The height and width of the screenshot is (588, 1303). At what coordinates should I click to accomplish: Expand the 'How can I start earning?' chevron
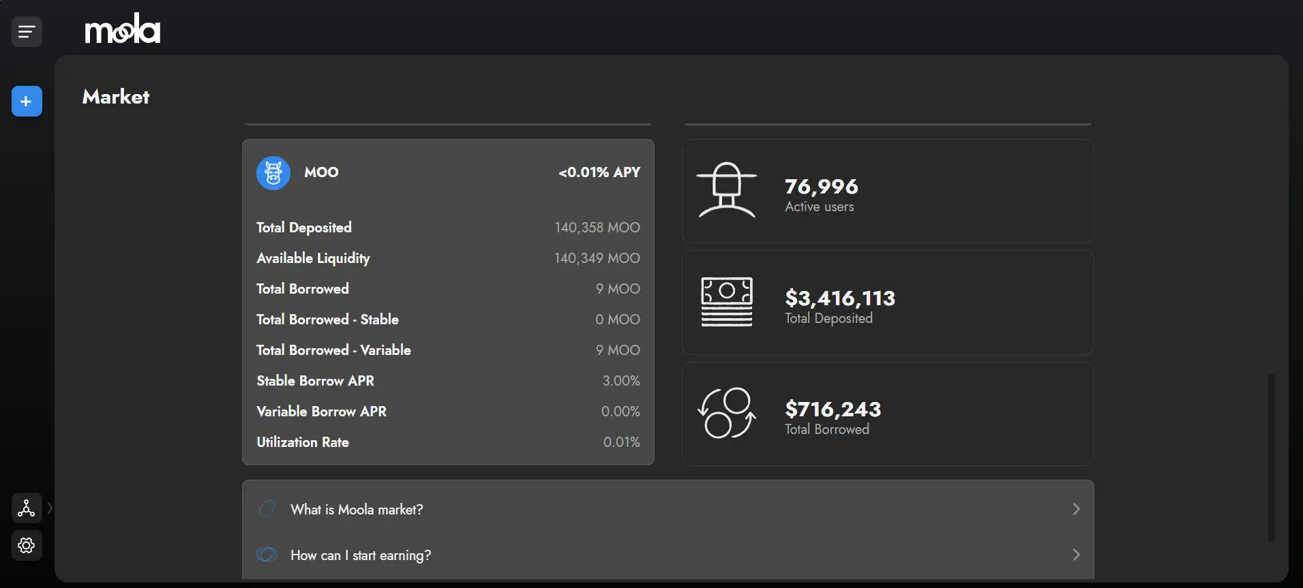(x=1076, y=555)
